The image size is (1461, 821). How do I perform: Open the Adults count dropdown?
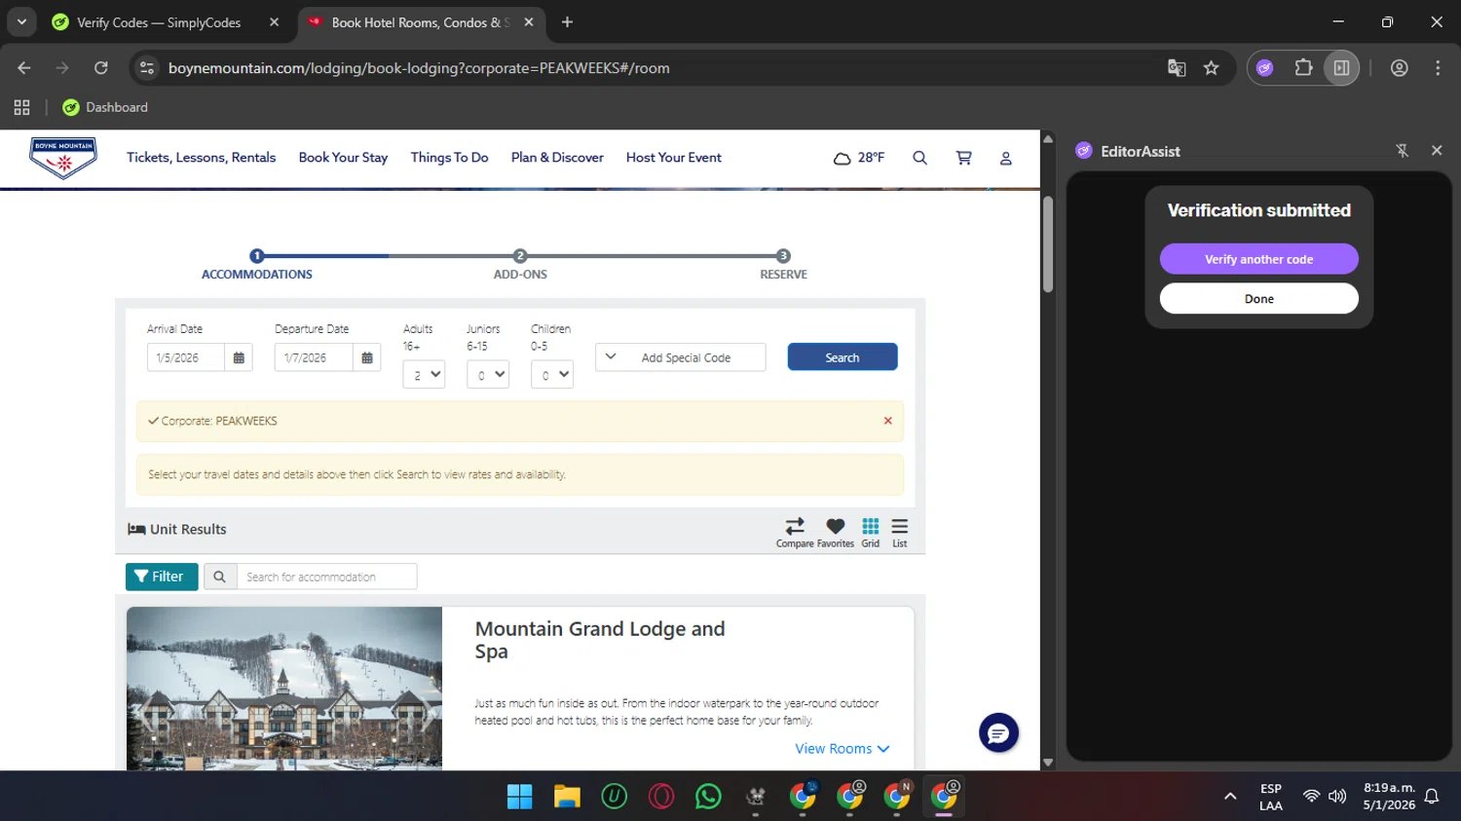coord(424,375)
